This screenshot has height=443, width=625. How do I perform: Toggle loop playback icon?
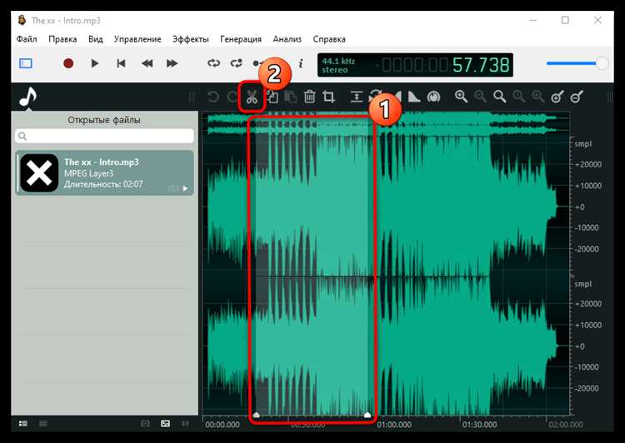click(213, 63)
